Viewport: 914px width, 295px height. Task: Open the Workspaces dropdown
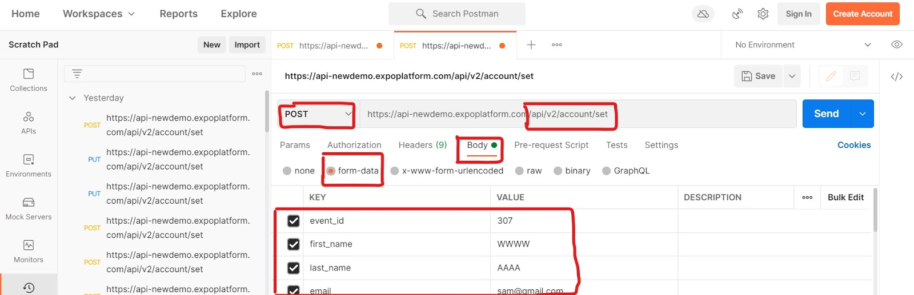tap(99, 14)
